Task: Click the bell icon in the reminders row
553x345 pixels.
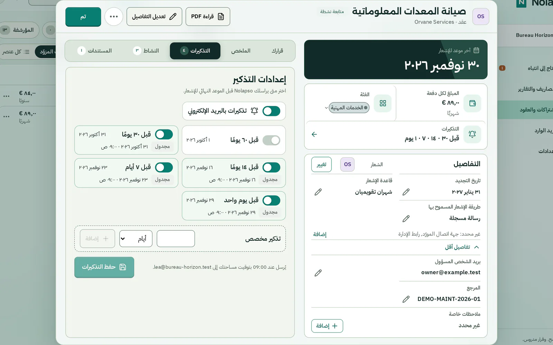Action: [x=472, y=134]
